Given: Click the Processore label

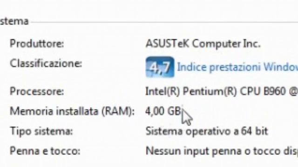Looking at the screenshot, I should point(37,91).
